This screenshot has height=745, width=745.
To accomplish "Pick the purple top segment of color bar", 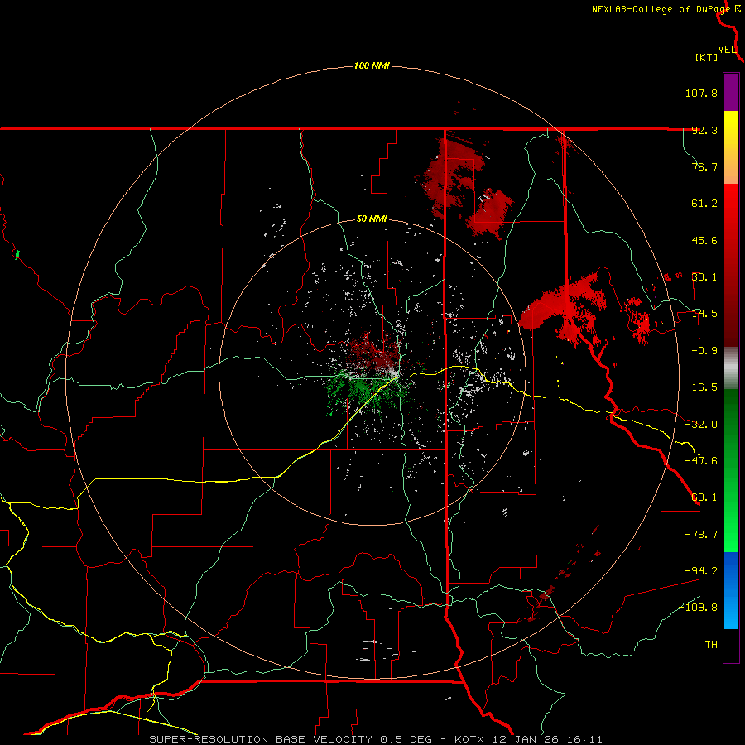I will coord(731,92).
